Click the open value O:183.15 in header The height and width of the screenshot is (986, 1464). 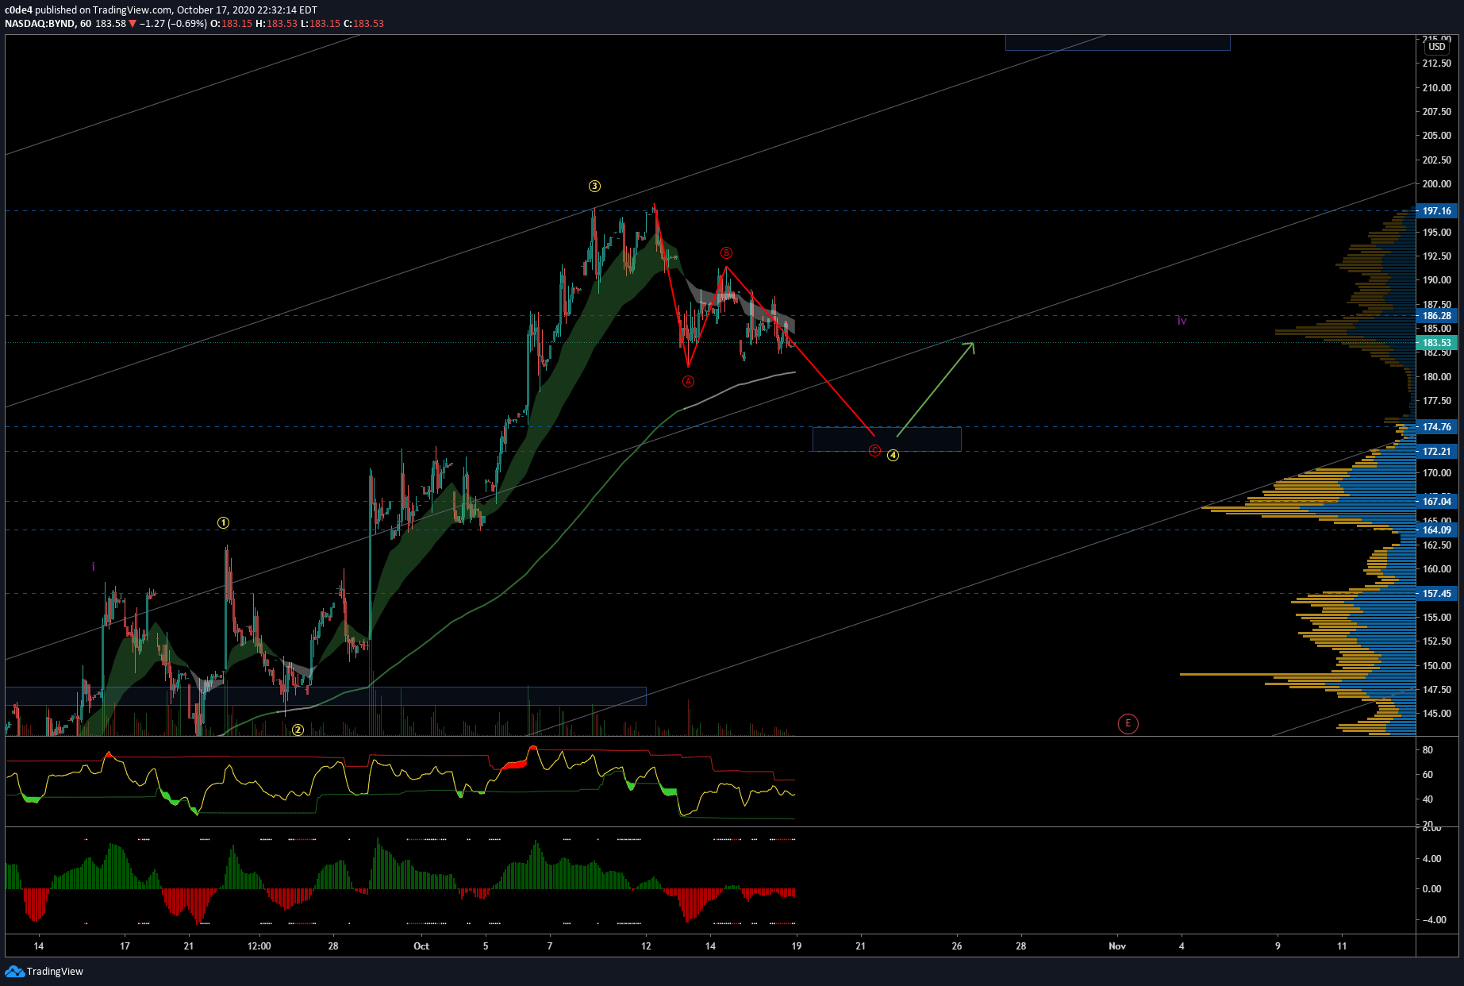pyautogui.click(x=230, y=24)
